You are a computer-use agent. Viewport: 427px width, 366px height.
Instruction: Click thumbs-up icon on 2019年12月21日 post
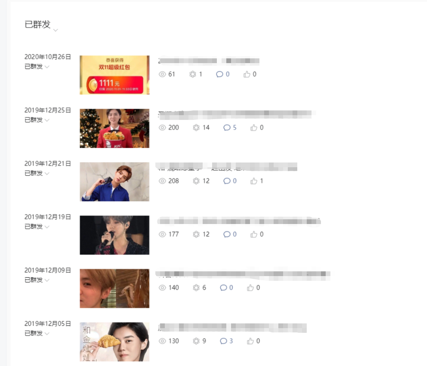[254, 181]
